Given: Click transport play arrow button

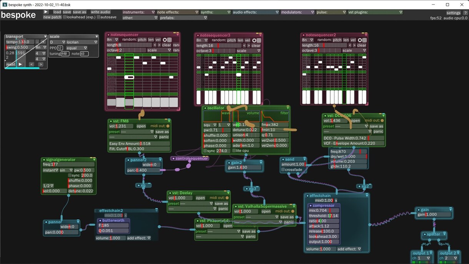Looking at the screenshot, I should [x=20, y=64].
